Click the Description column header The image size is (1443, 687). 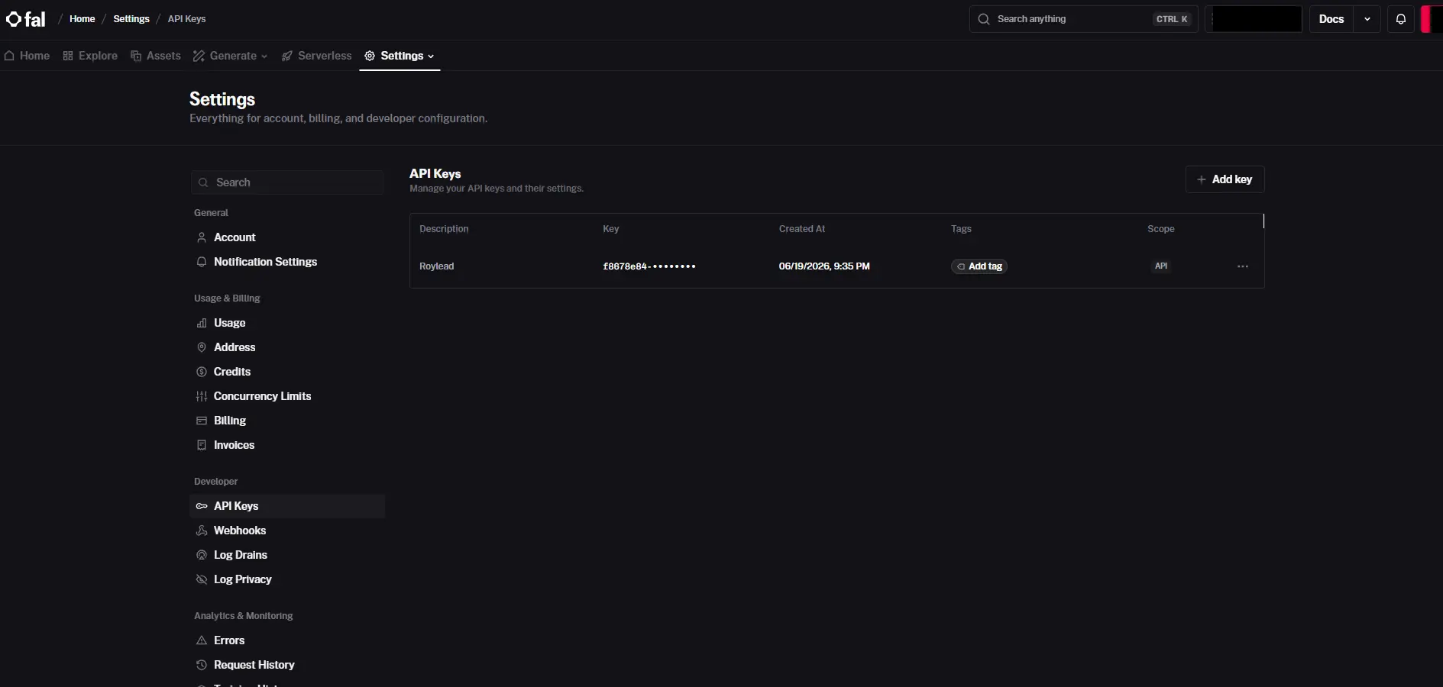point(444,229)
